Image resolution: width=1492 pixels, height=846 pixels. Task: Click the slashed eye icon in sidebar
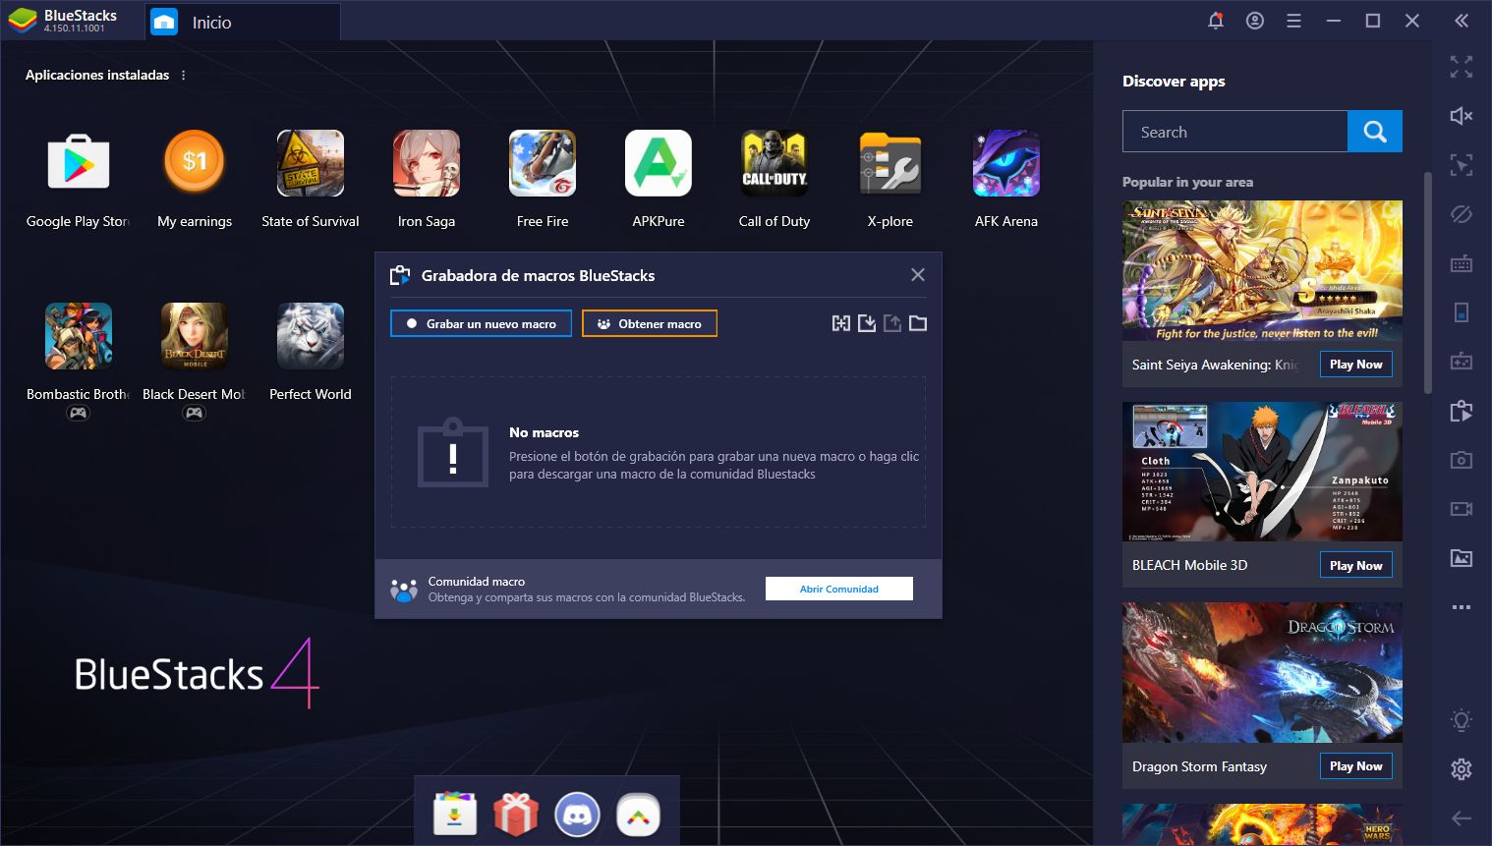point(1462,214)
